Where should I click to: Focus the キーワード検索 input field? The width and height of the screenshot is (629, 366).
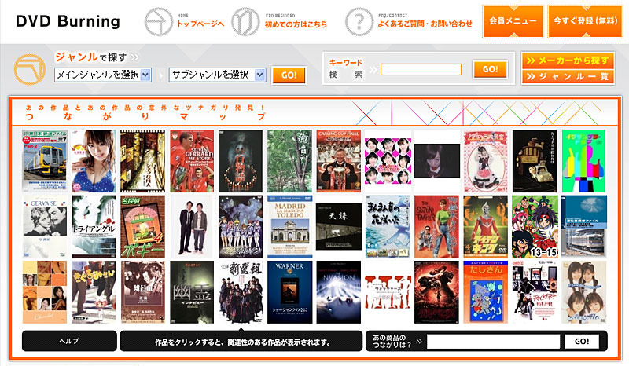coord(421,69)
